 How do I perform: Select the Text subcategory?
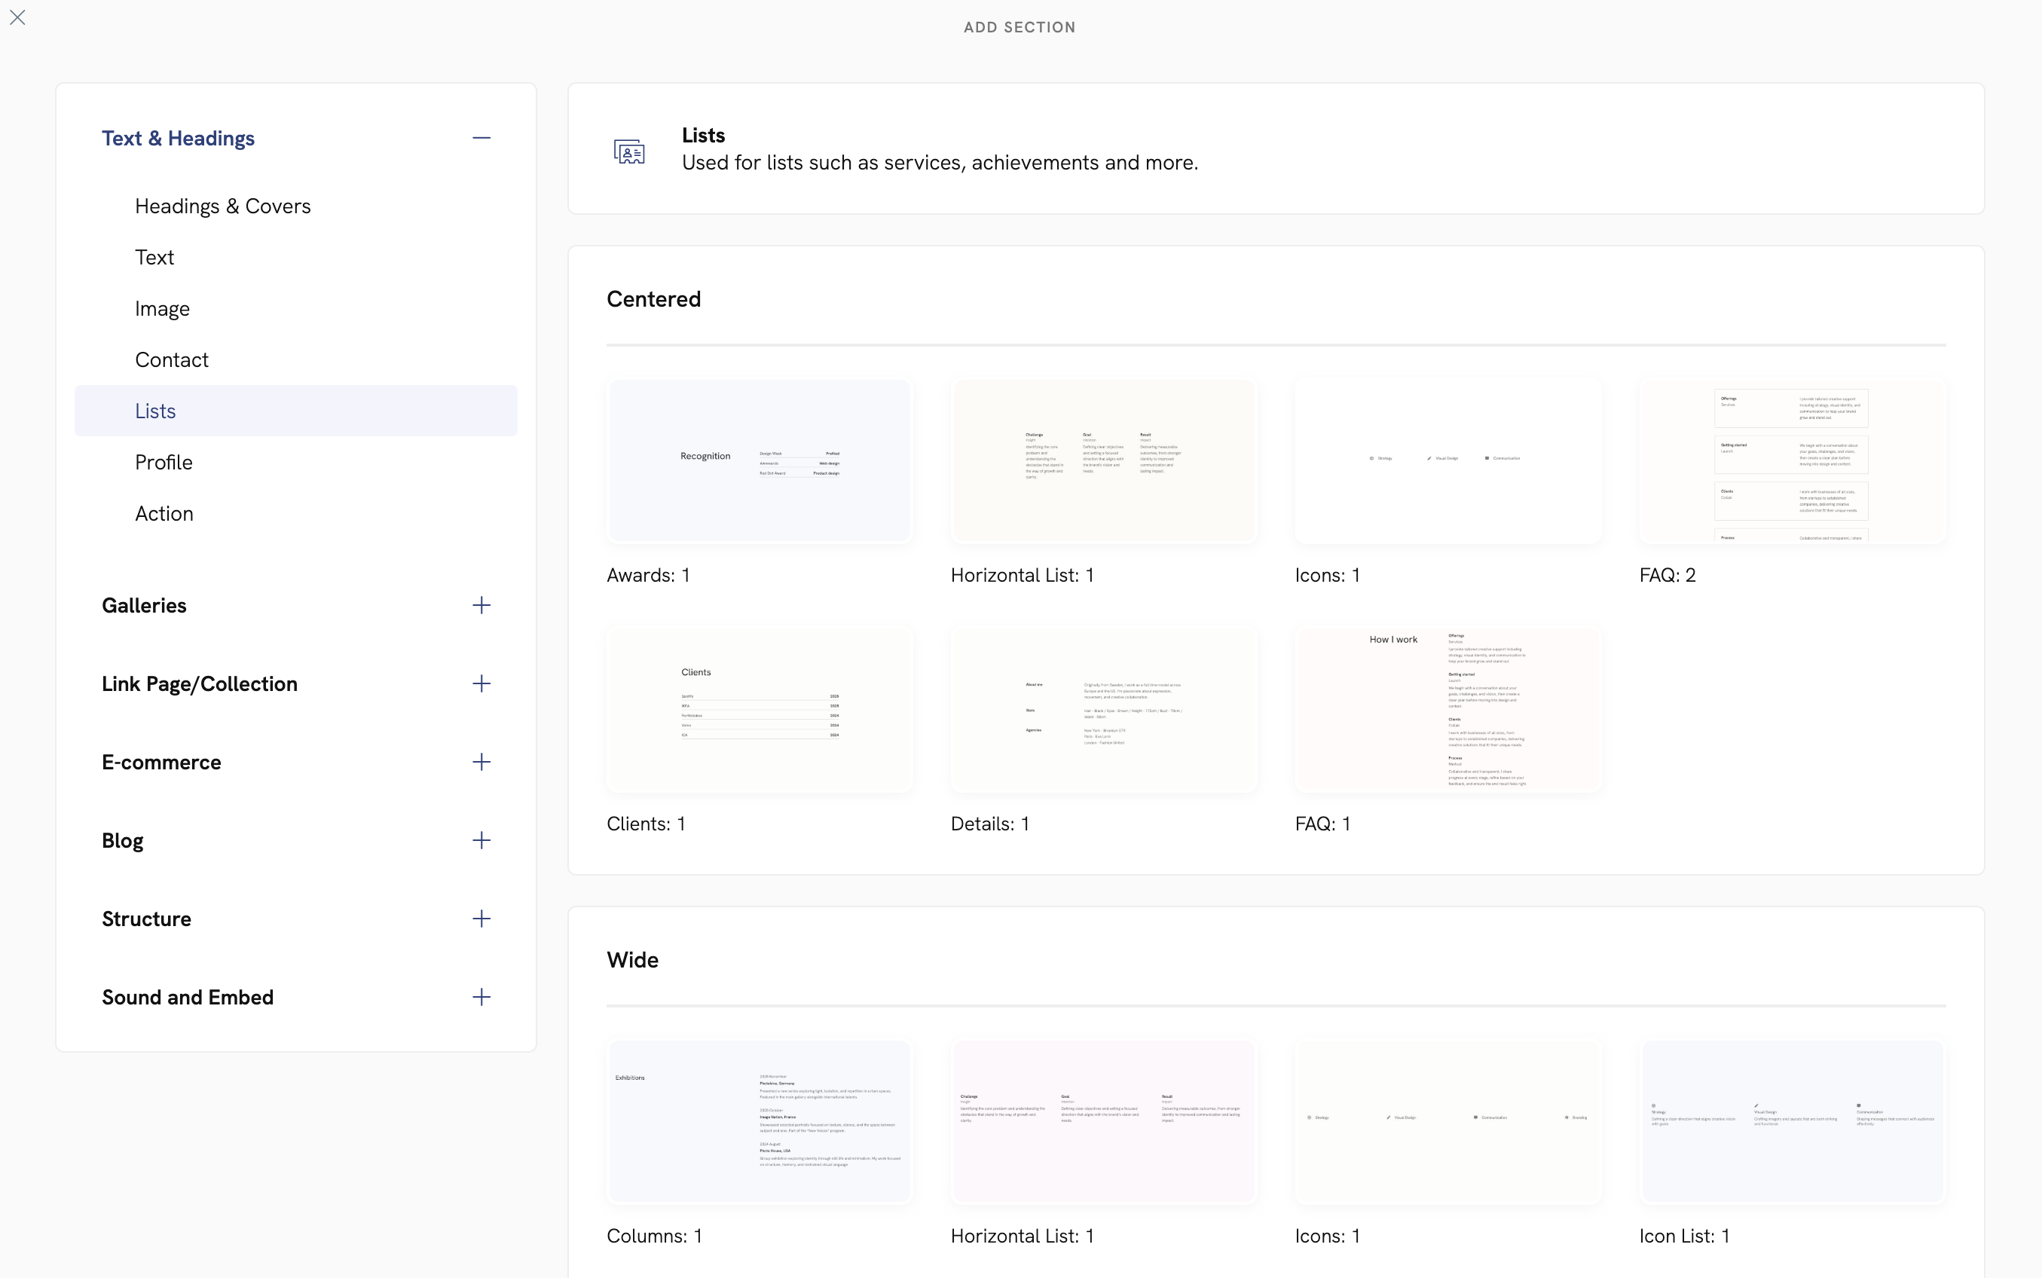click(x=154, y=258)
